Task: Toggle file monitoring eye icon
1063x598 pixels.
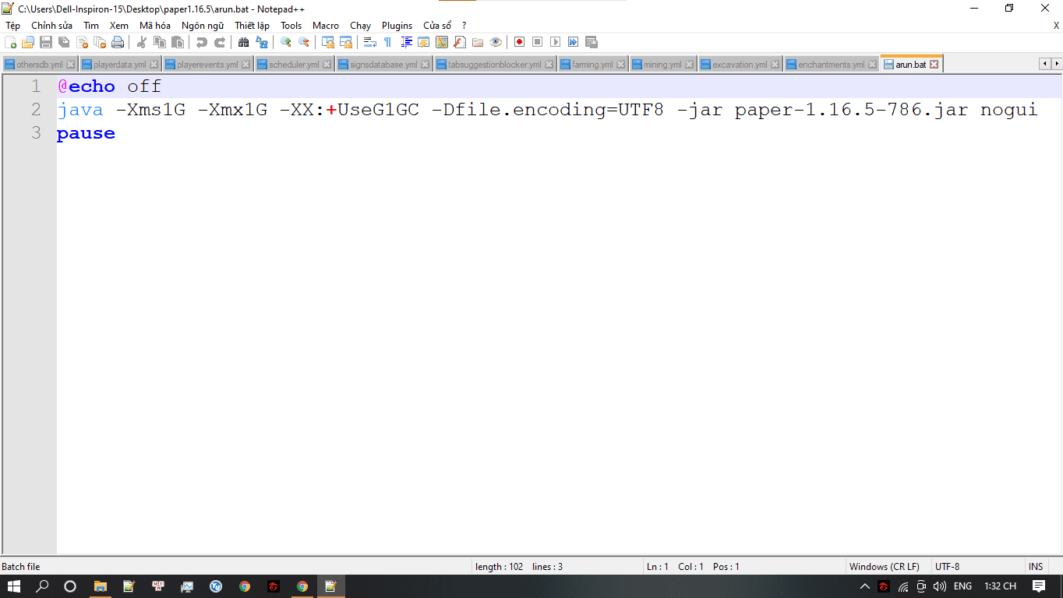Action: (x=496, y=42)
